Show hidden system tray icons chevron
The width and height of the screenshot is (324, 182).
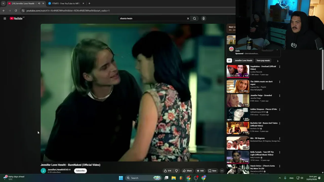(x=280, y=178)
